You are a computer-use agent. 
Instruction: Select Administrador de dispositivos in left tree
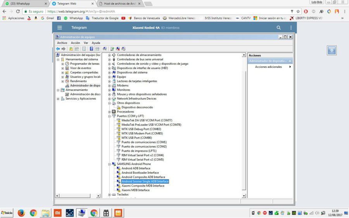coord(85,85)
